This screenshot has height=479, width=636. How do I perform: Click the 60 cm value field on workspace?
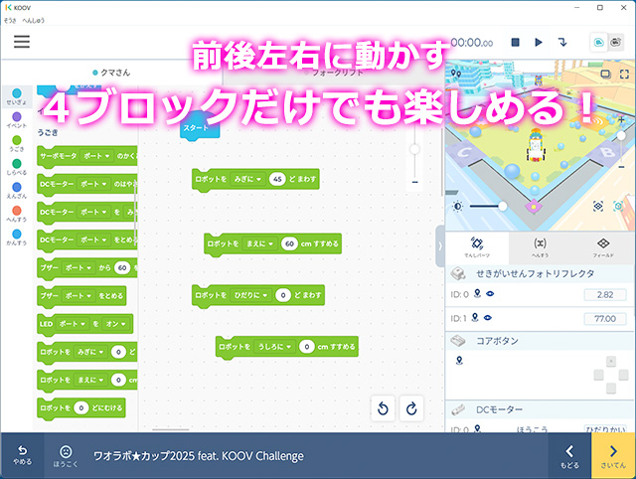[289, 243]
